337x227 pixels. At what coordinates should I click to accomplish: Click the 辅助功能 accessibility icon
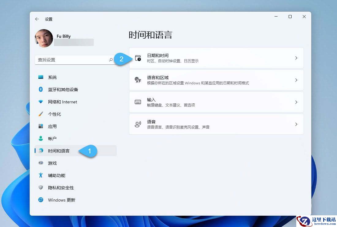pos(41,175)
